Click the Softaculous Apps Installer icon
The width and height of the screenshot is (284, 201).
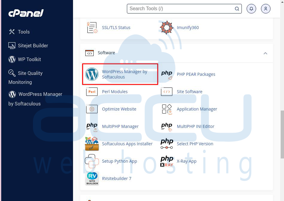click(92, 144)
